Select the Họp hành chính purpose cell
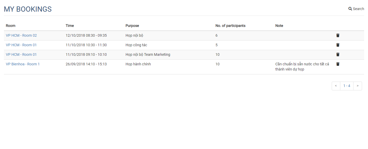 click(x=138, y=64)
